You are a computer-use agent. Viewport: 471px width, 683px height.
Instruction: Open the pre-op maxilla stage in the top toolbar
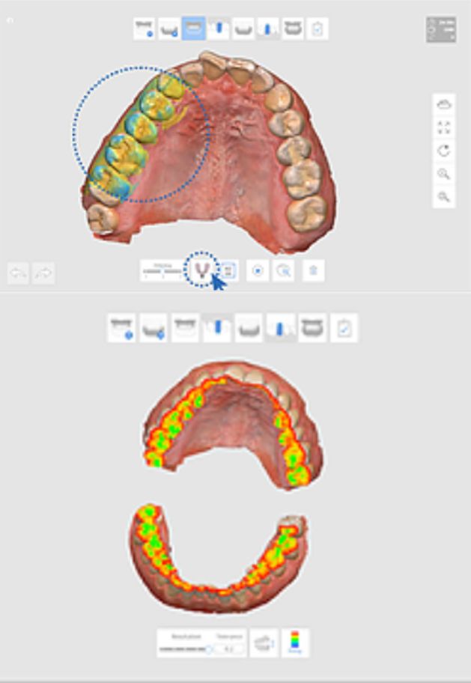145,28
